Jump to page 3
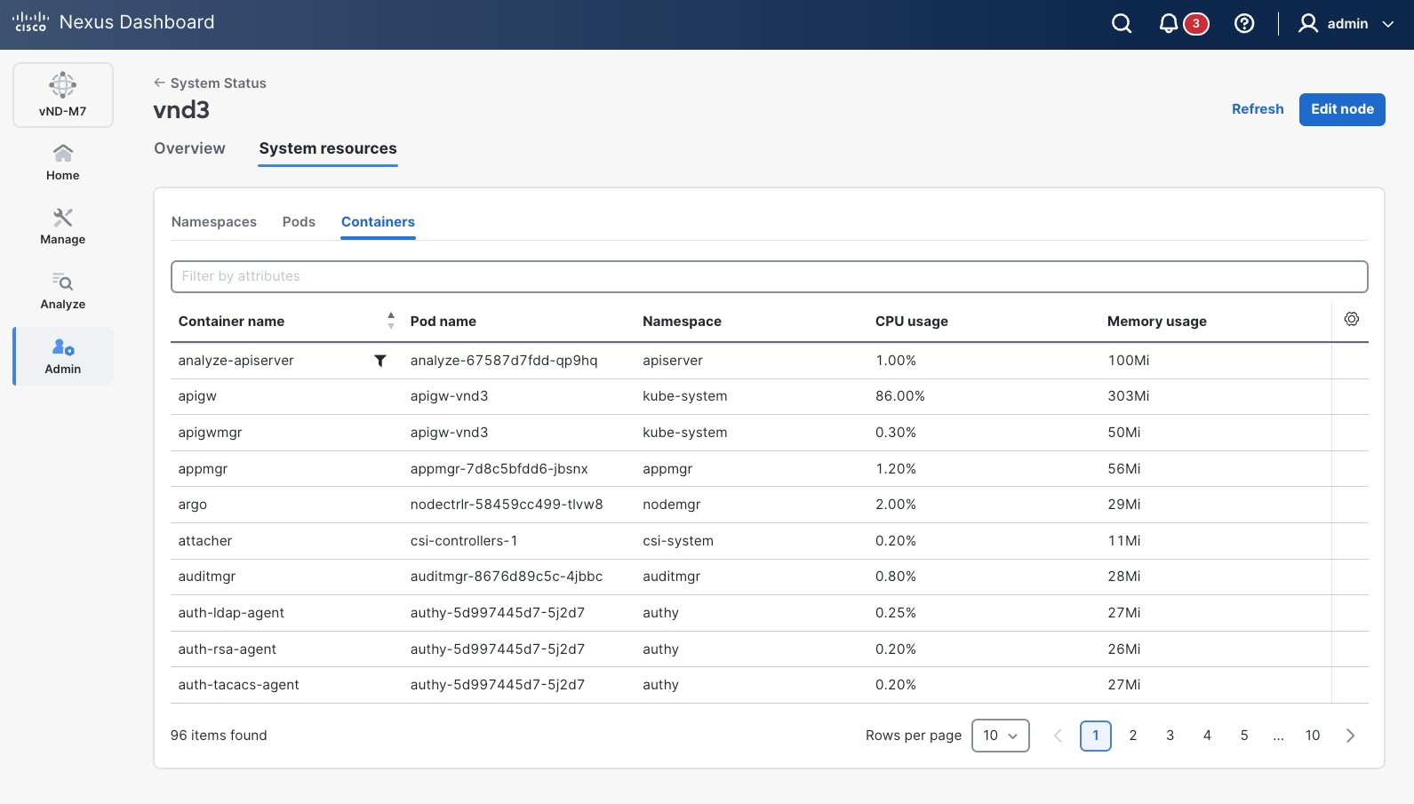 (1170, 736)
